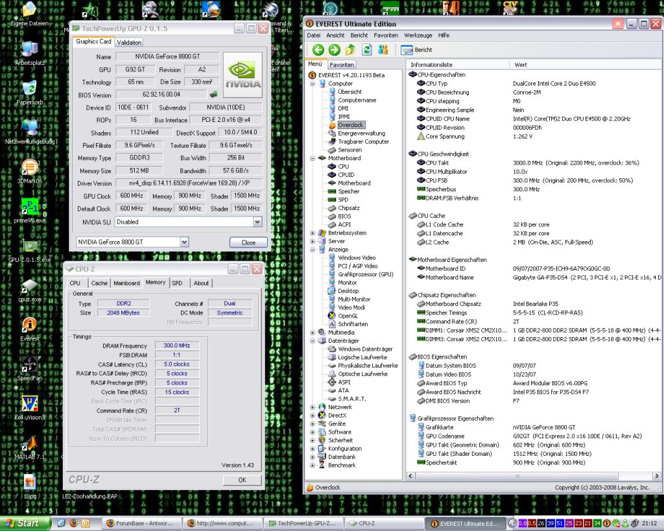Switch to CPU-Z taskbar button
The image size is (664, 531).
(x=385, y=523)
